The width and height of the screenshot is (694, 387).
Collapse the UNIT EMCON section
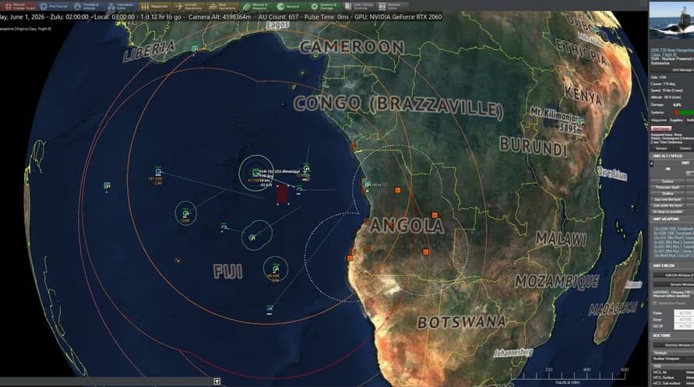coord(672,266)
